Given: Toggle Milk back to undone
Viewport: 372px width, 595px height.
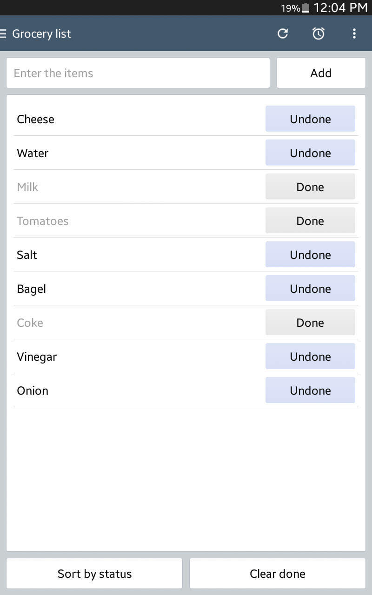Looking at the screenshot, I should 310,187.
